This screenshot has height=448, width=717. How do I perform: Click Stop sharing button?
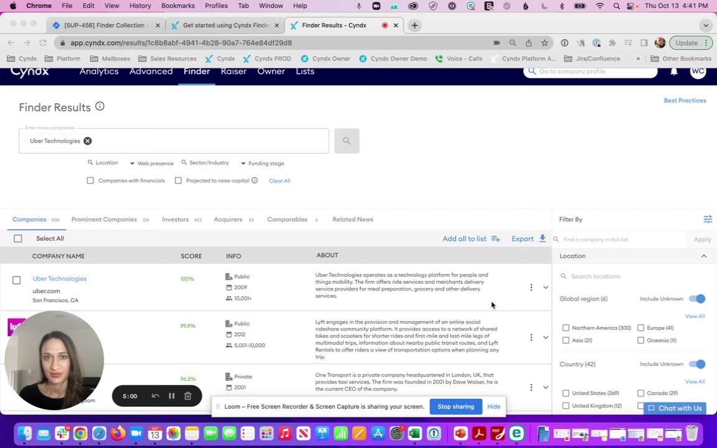(456, 406)
